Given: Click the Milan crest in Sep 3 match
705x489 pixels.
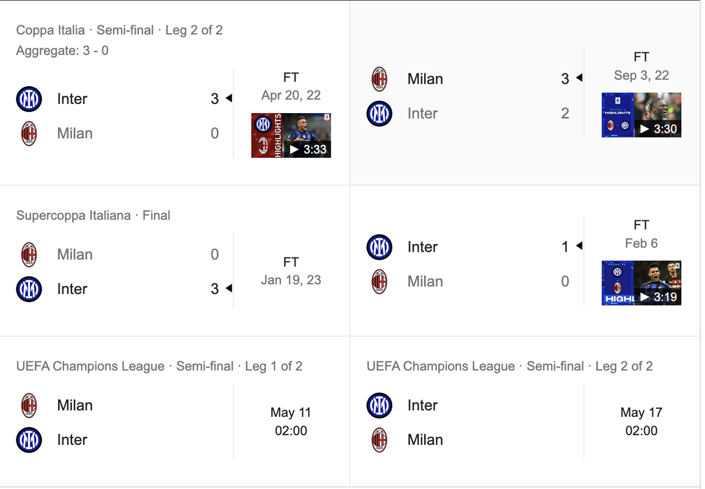Looking at the screenshot, I should pyautogui.click(x=379, y=79).
